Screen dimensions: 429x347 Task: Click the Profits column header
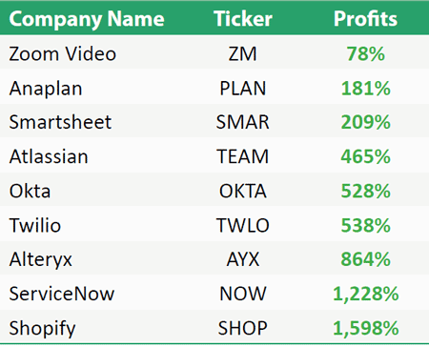365,18
